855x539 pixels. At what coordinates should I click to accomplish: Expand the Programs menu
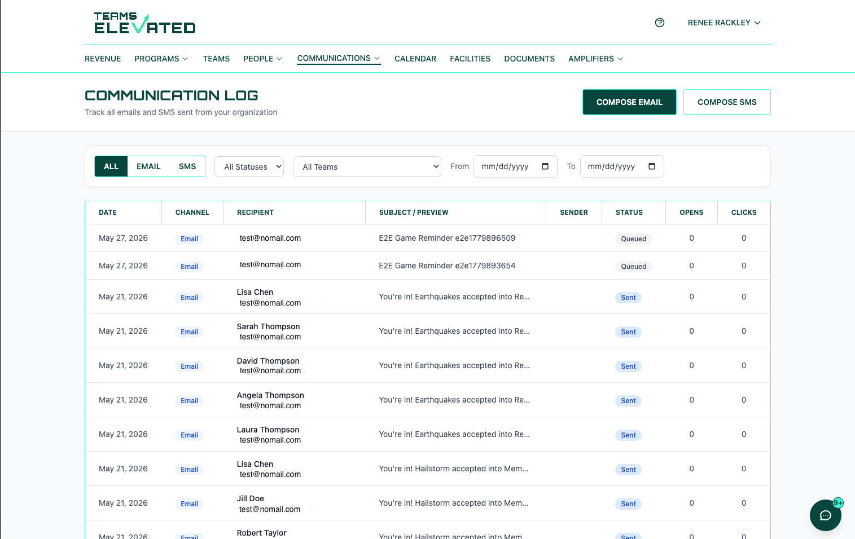pos(161,59)
